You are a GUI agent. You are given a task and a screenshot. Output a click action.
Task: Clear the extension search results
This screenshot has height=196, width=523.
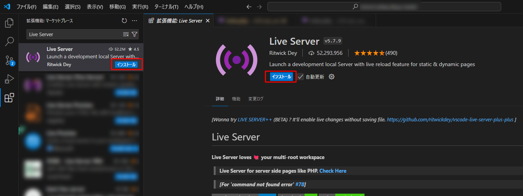click(126, 34)
